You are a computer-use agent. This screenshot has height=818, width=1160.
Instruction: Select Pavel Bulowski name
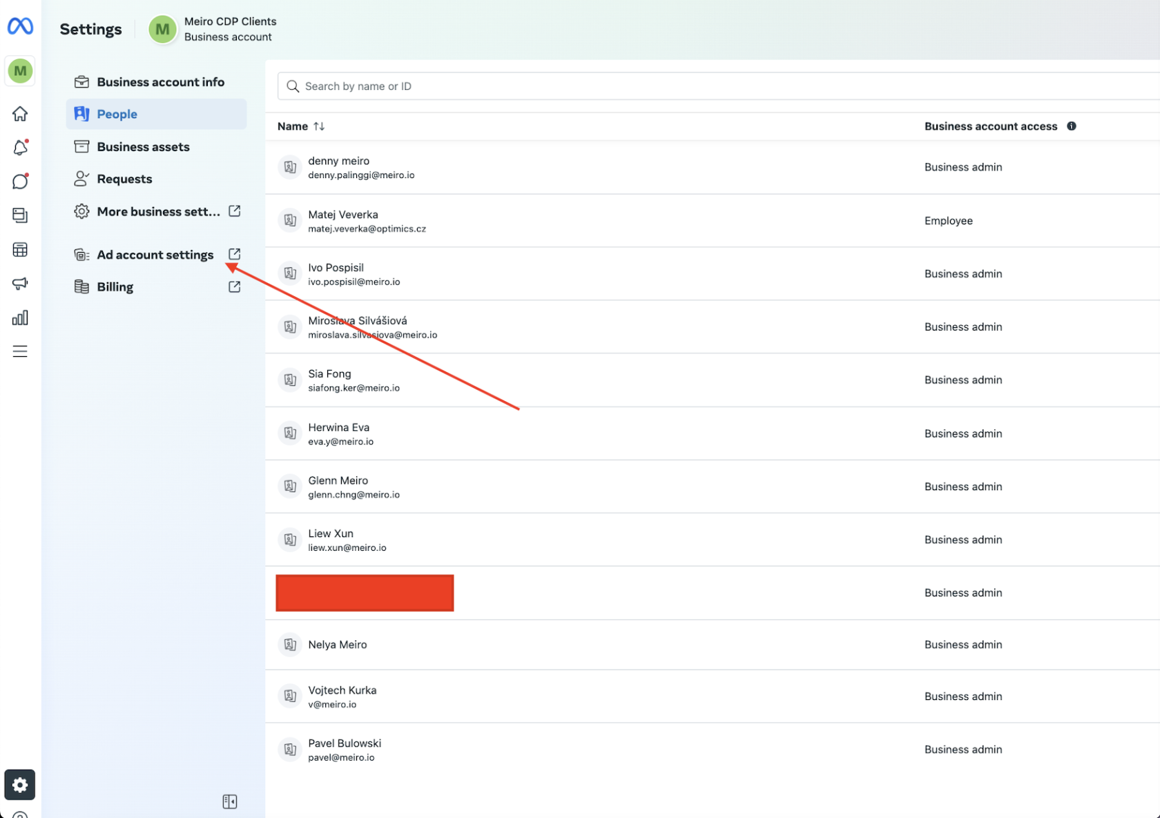click(345, 743)
